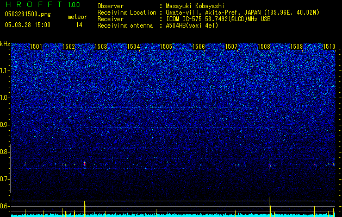Click the 1501 time marker

coord(36,47)
